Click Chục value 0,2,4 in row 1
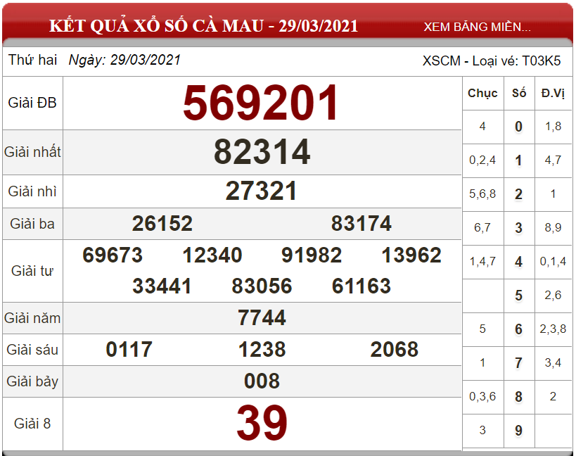The image size is (576, 456). point(482,160)
